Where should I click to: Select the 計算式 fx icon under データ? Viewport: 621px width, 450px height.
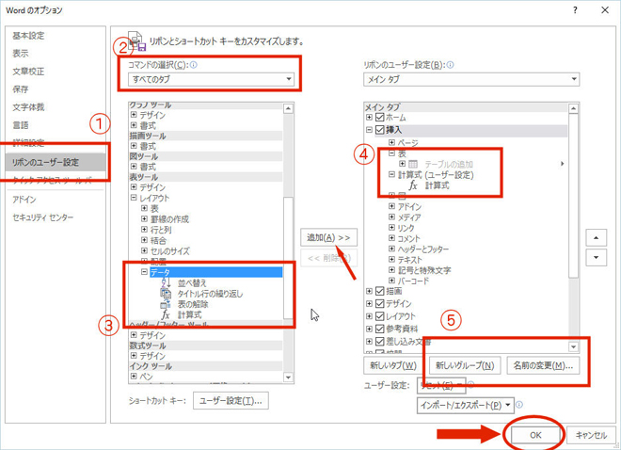[166, 315]
